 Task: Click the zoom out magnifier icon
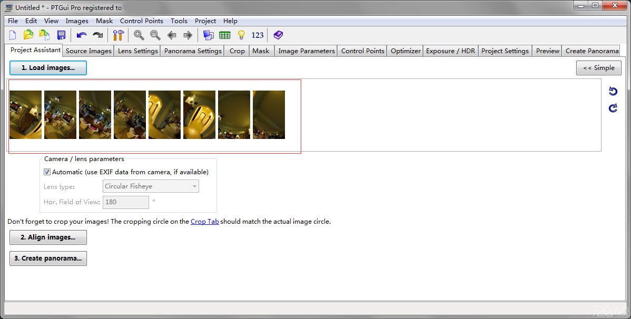tap(155, 35)
